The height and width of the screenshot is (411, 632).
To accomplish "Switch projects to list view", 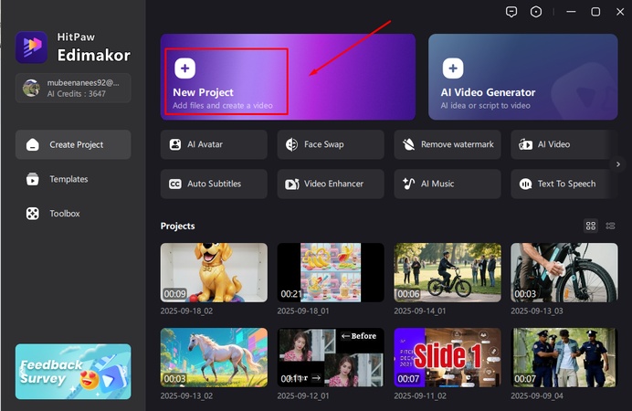I will [x=610, y=226].
